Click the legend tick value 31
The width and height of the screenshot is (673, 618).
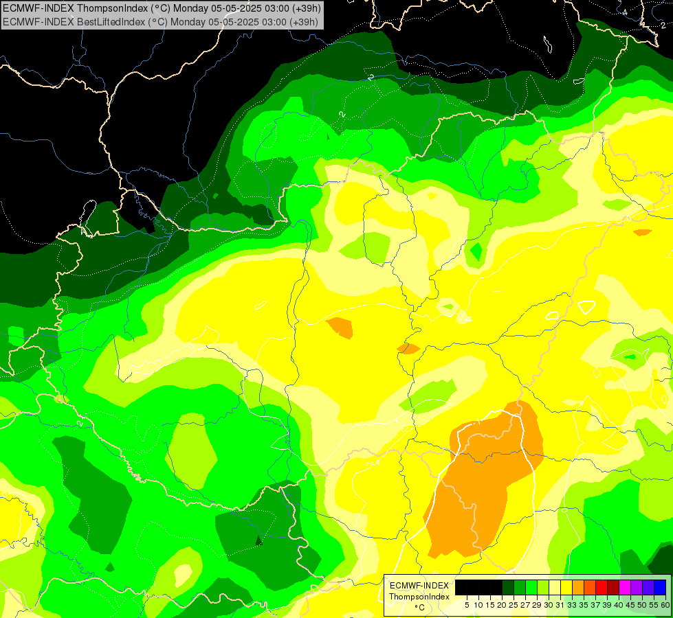coord(560,605)
